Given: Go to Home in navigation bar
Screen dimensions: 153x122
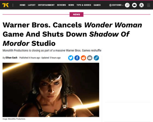Looking at the screenshot, I should point(22,5).
